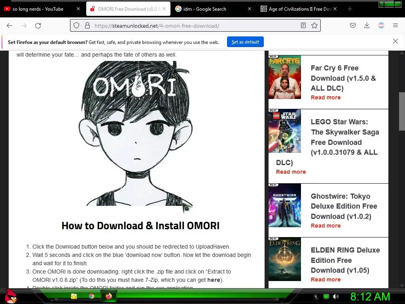
Task: Click the LEGO Star Wars cover thumbnail
Action: (285, 131)
